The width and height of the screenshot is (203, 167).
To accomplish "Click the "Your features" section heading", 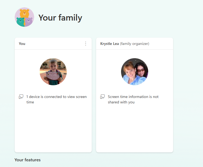I will point(27,160).
